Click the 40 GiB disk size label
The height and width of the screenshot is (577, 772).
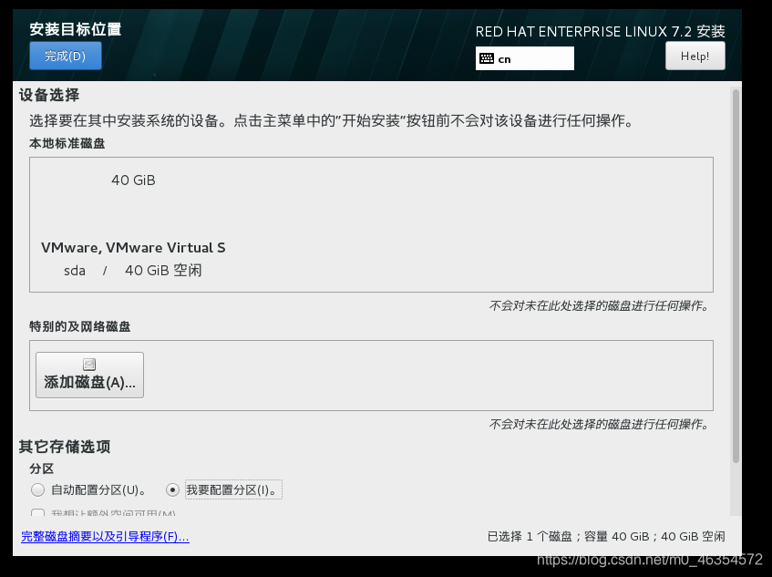pos(133,180)
